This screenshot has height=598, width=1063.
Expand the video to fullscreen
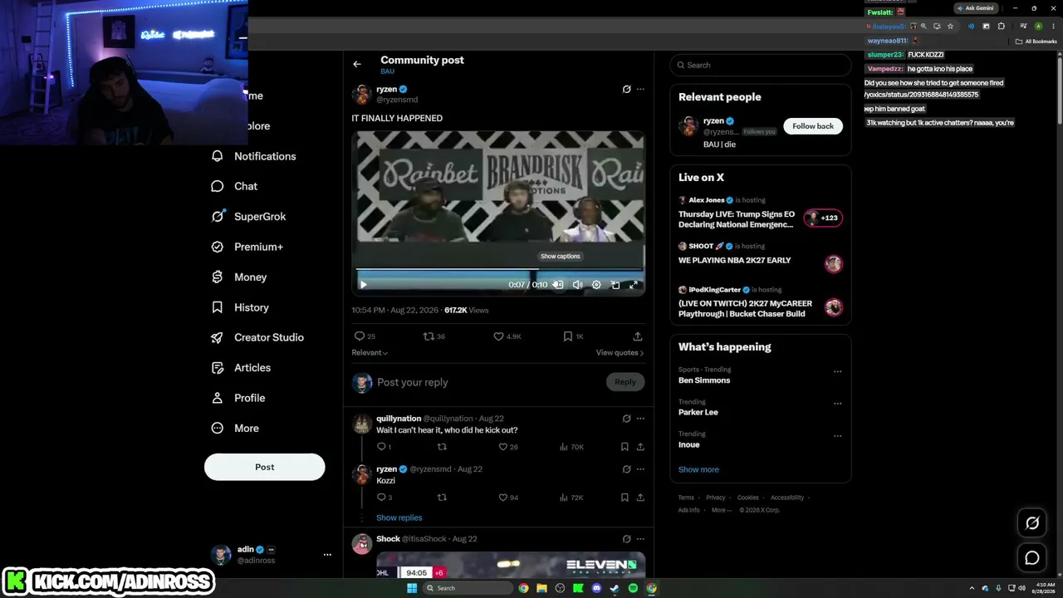click(x=634, y=285)
